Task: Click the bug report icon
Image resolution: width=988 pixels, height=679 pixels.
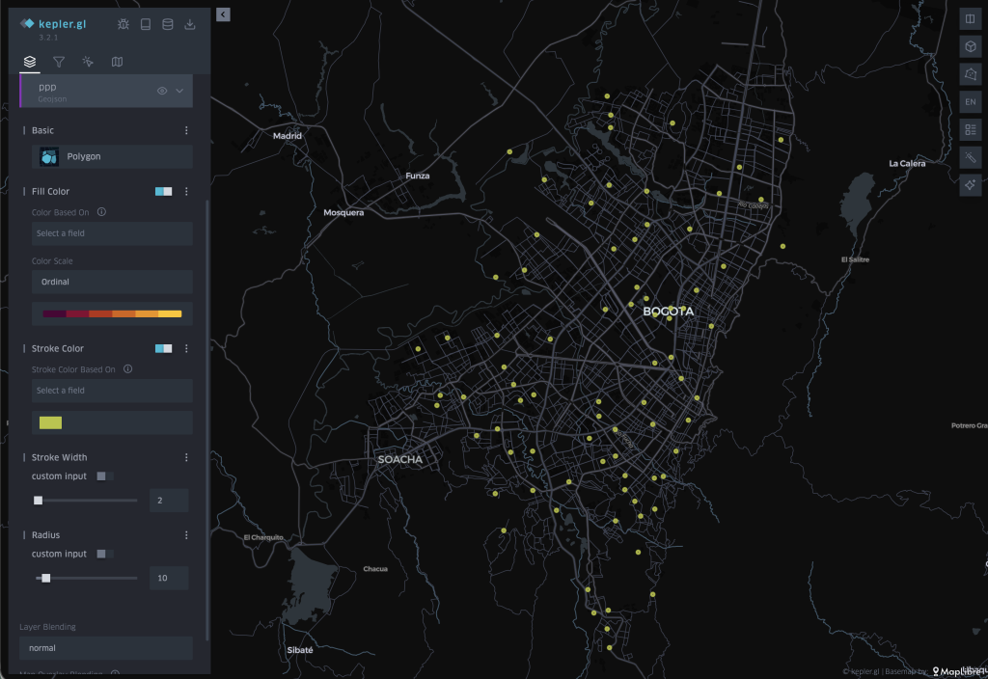Action: click(123, 24)
